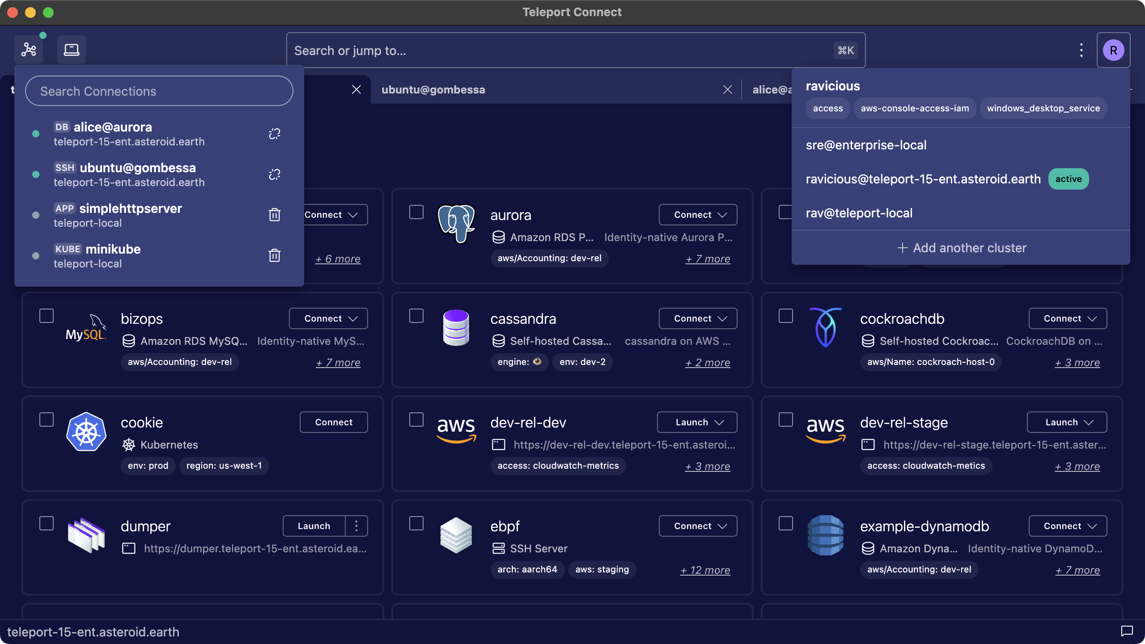Select rav@teleport-local cluster account

click(859, 212)
